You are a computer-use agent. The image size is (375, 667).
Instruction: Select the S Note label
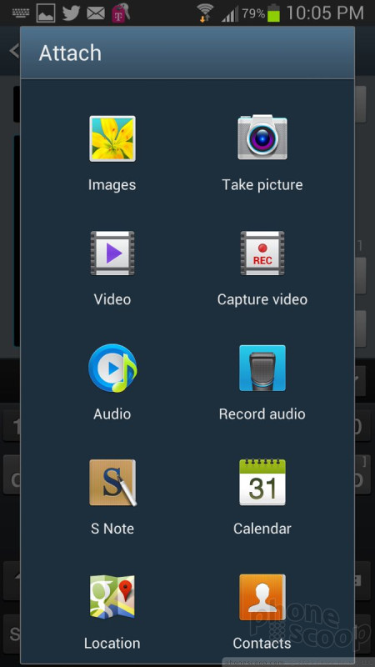point(112,529)
